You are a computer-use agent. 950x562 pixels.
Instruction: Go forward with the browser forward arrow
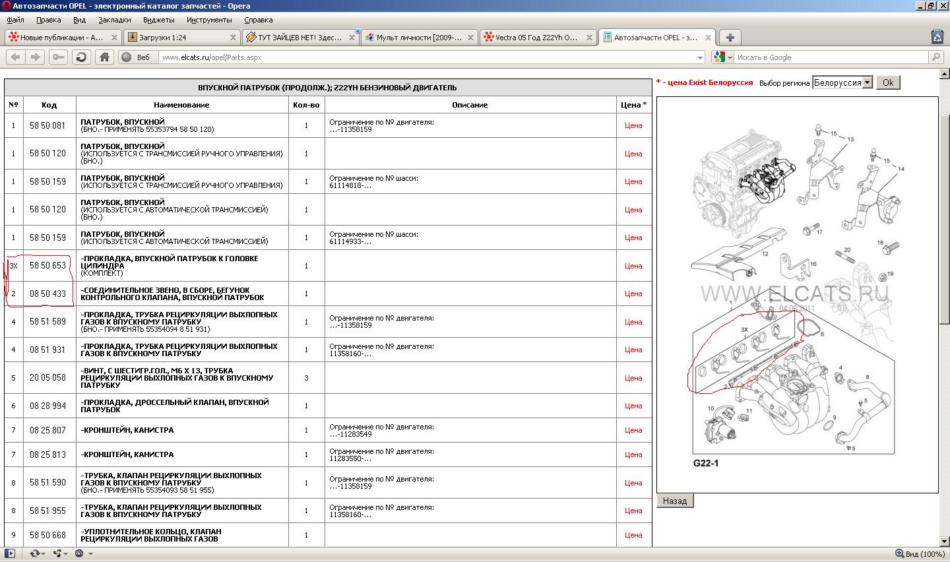coord(36,57)
